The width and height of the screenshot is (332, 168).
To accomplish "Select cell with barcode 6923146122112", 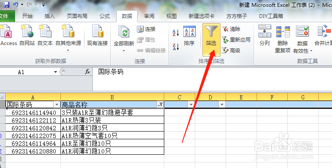I will click(33, 120).
